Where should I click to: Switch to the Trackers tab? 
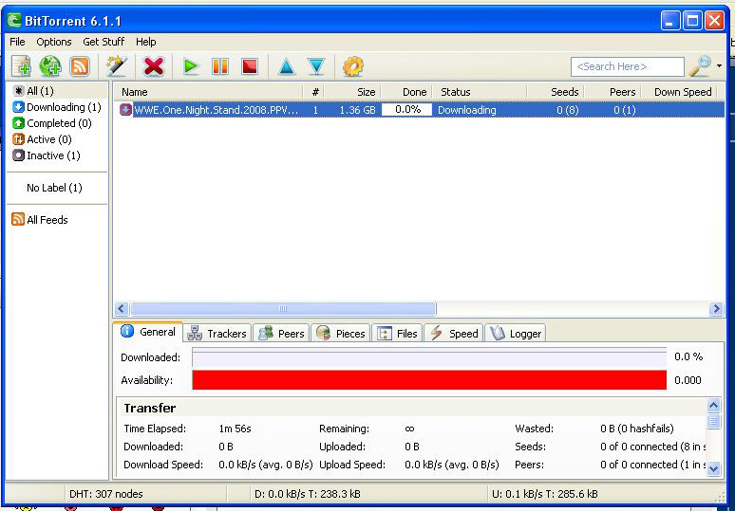click(217, 334)
